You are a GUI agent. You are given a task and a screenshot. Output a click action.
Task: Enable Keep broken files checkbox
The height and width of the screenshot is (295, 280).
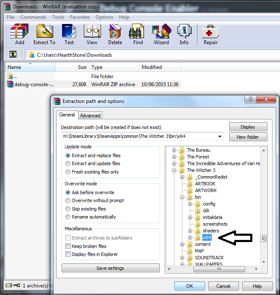[x=68, y=246]
